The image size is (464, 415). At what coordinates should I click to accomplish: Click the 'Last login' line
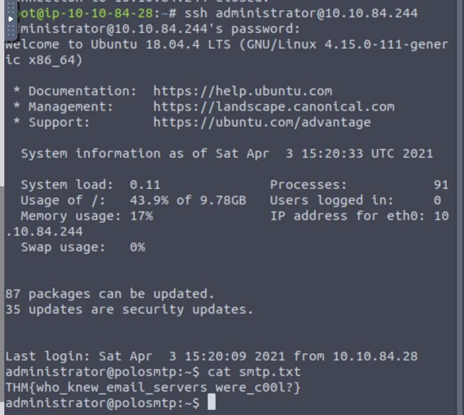click(211, 357)
